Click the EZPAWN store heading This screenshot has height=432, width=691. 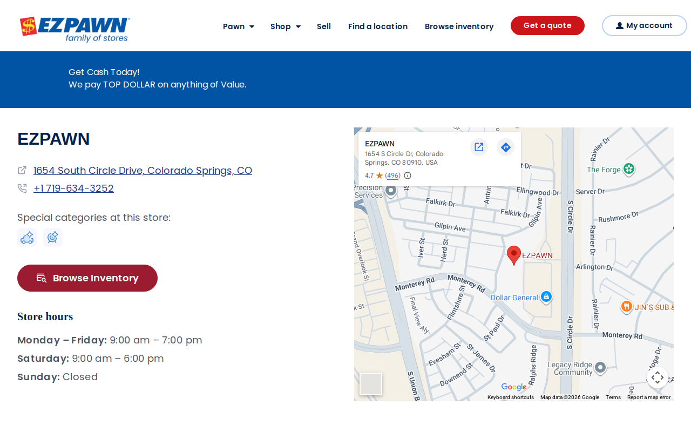(53, 139)
